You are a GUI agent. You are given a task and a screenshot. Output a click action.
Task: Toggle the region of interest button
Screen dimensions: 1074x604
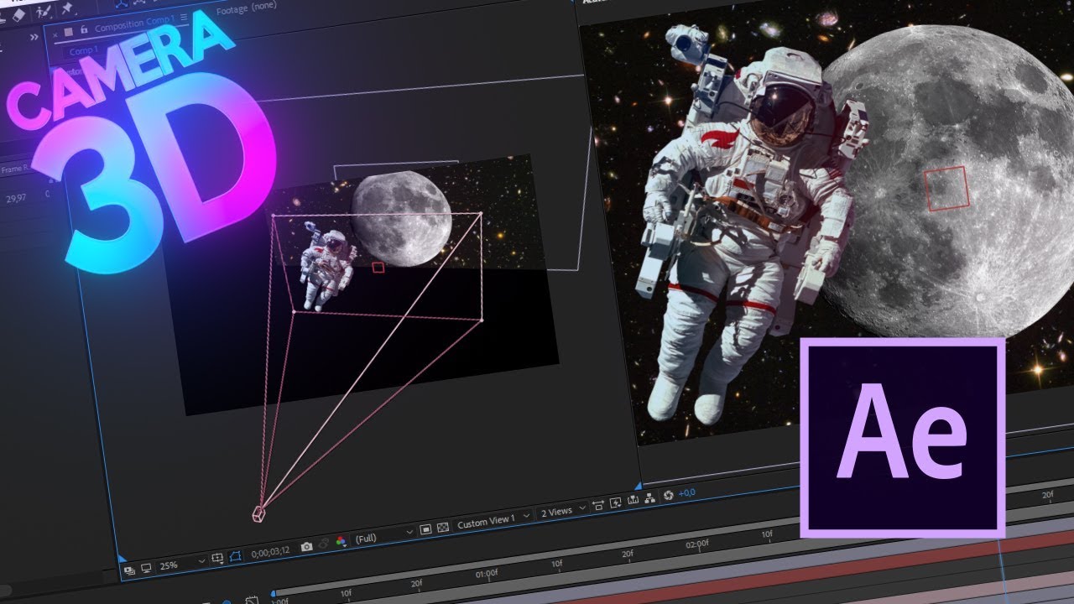425,529
